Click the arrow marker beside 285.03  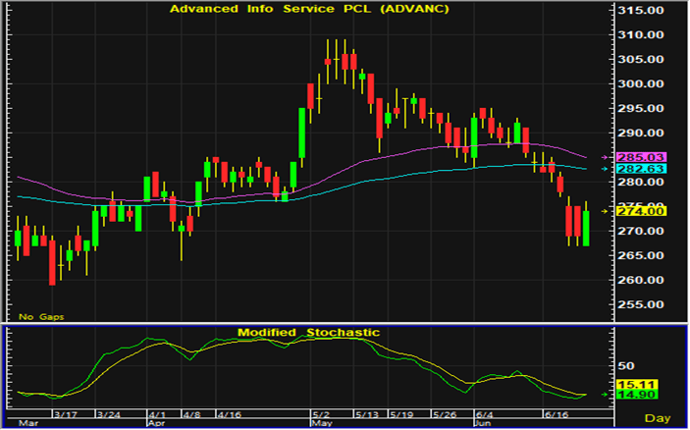(x=605, y=157)
